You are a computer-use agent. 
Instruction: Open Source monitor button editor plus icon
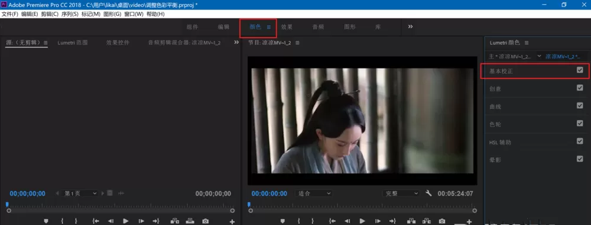pyautogui.click(x=232, y=222)
